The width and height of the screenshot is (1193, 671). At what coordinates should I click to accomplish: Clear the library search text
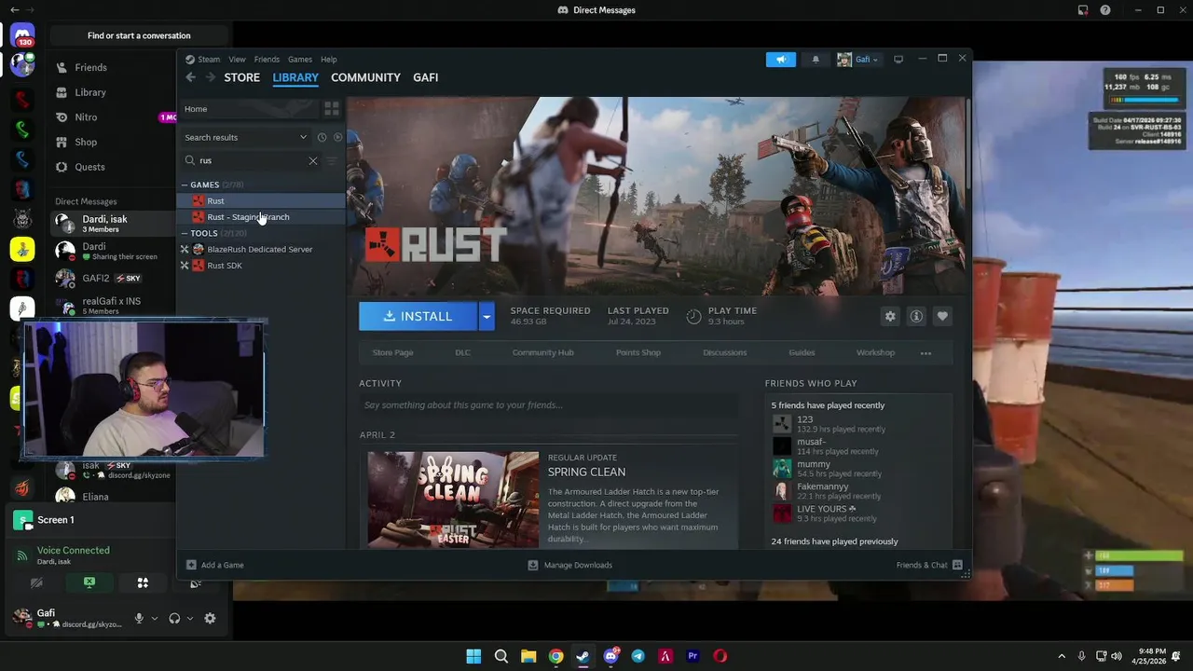click(x=313, y=160)
